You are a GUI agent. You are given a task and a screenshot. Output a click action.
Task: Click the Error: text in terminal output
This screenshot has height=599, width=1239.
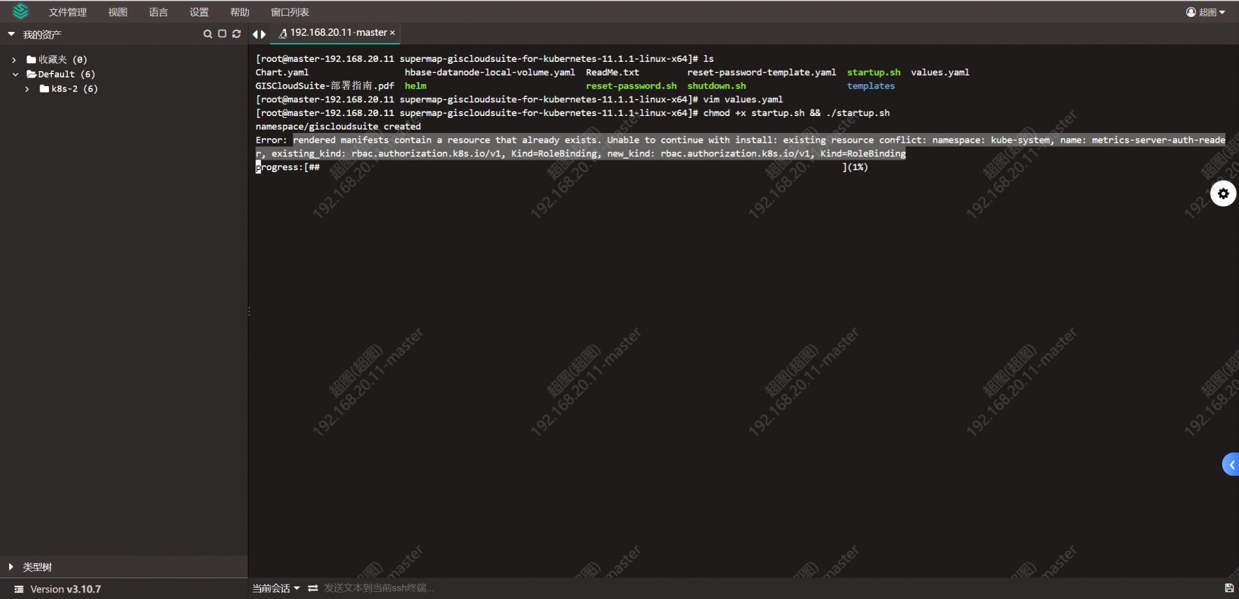[271, 140]
